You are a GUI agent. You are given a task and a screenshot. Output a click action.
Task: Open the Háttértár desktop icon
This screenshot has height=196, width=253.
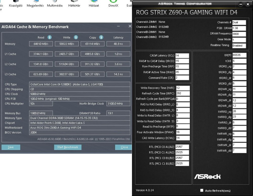coord(74,3)
